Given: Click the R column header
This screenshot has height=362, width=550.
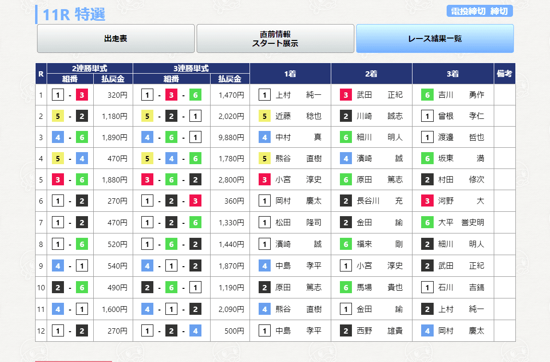Looking at the screenshot, I should coord(41,74).
